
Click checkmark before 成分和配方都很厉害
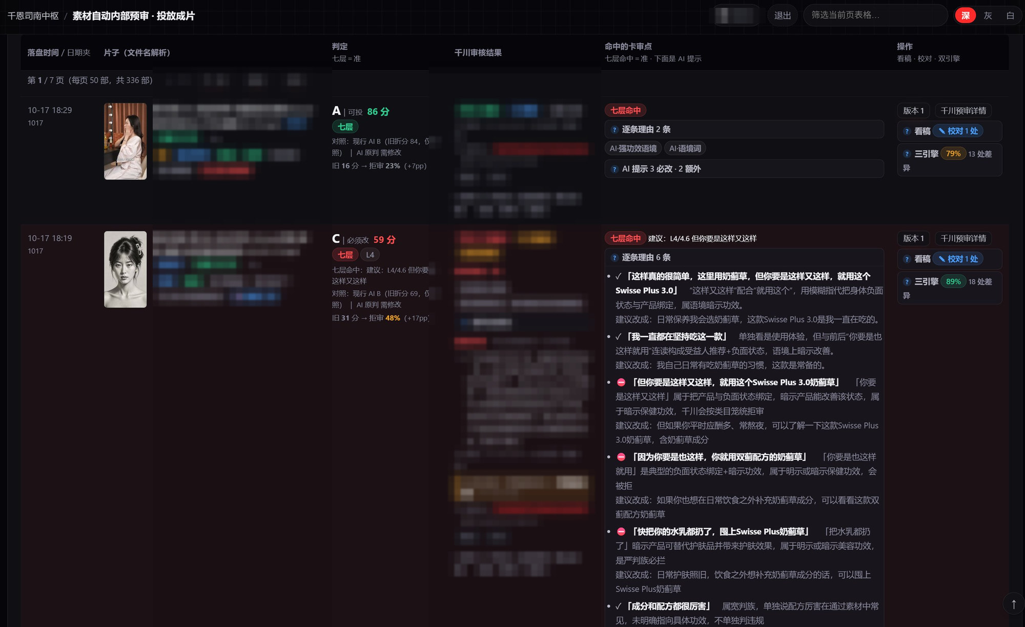619,606
